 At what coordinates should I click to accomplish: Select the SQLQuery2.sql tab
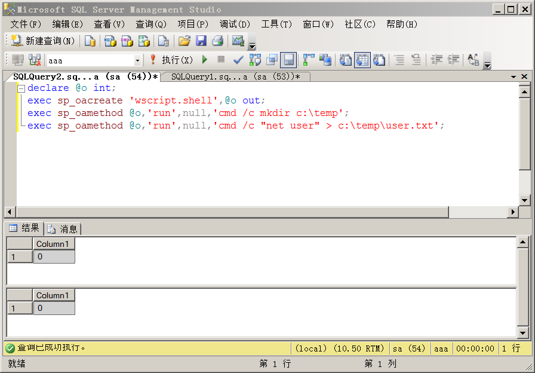(85, 77)
